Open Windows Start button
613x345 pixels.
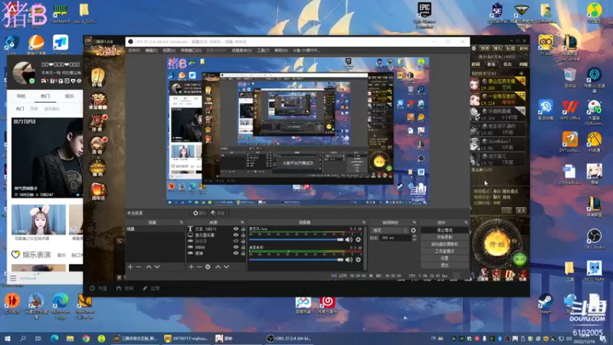pos(8,338)
